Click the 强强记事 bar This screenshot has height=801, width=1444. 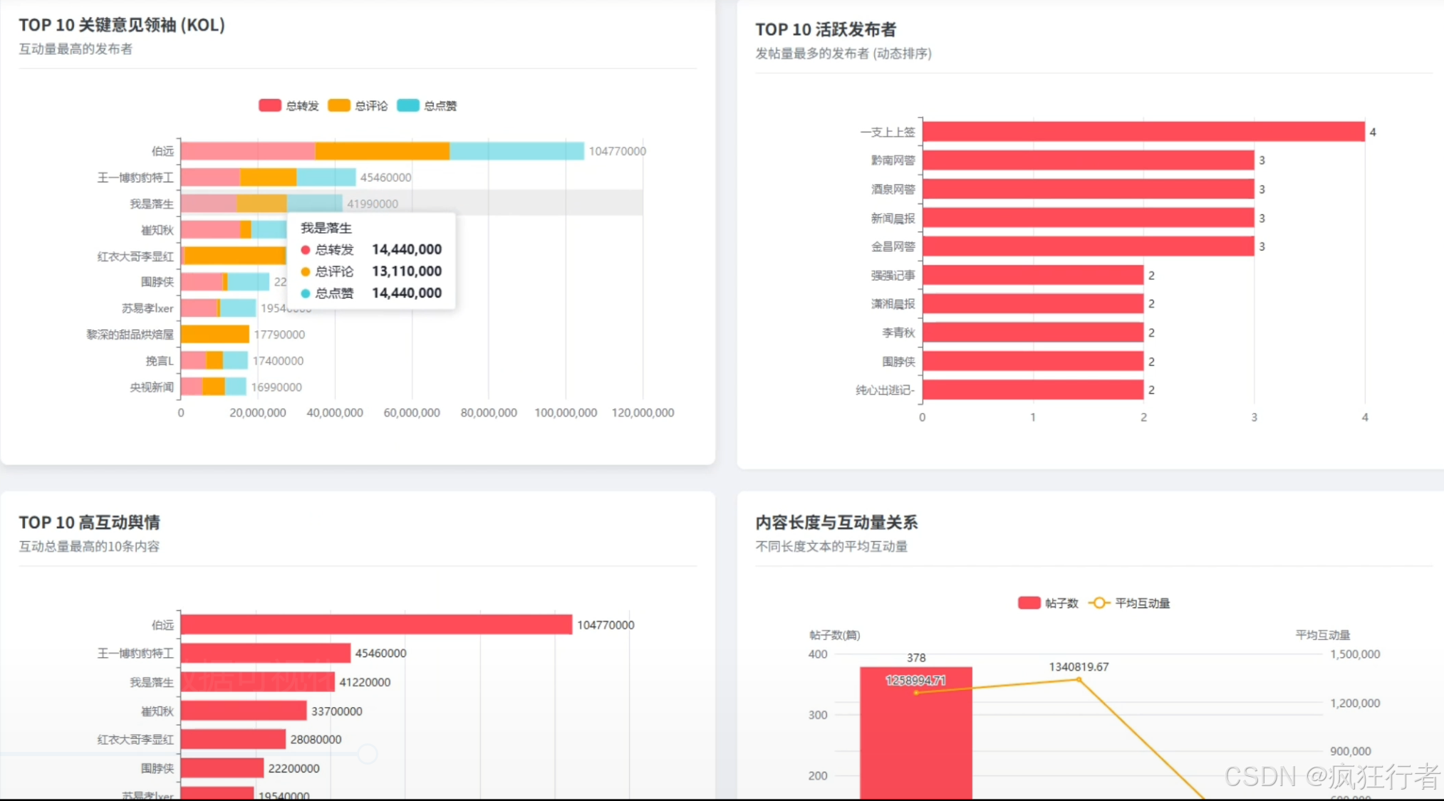point(1032,276)
